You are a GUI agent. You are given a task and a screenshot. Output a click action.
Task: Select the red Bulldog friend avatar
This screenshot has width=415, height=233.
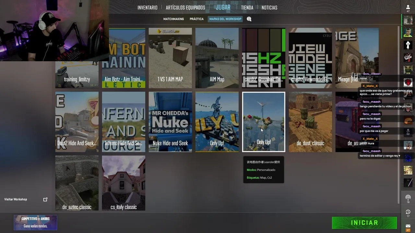pos(408,83)
